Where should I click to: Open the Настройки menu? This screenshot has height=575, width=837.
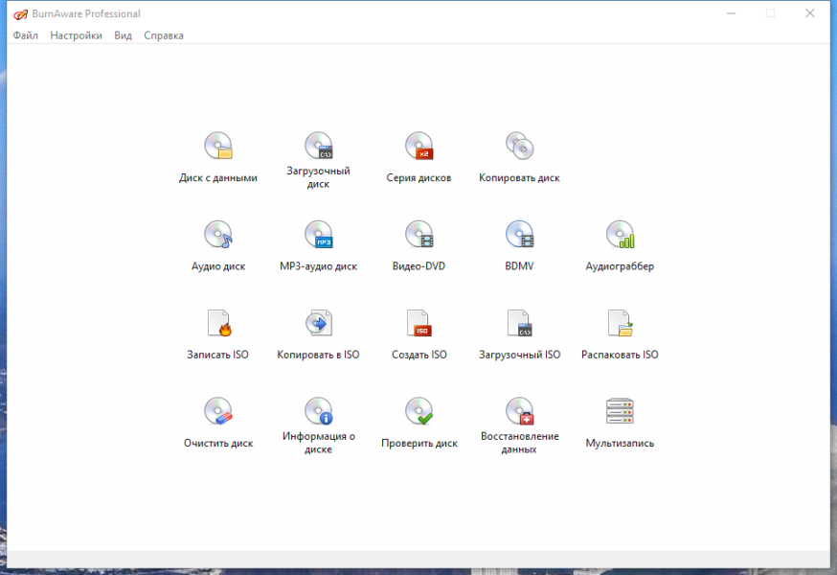[76, 35]
